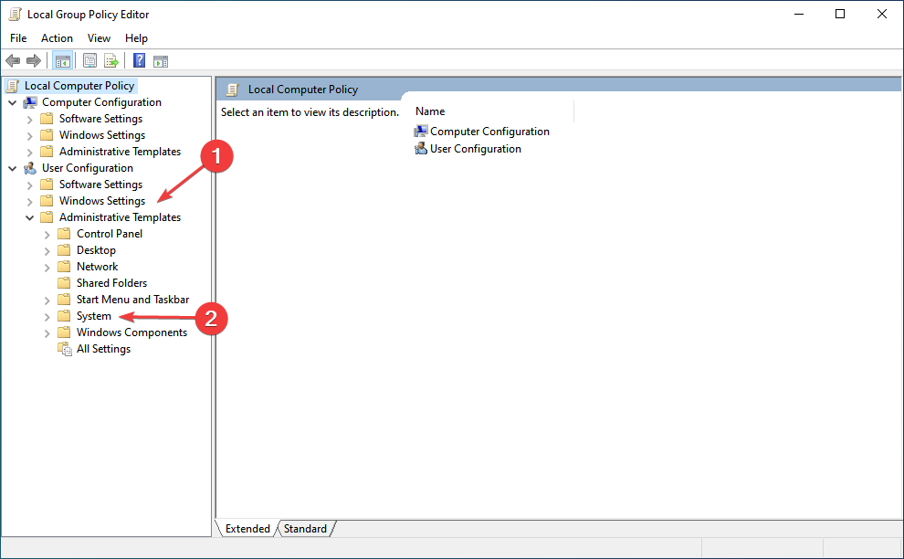Expand the Windows Components folder
The image size is (904, 559).
point(47,332)
